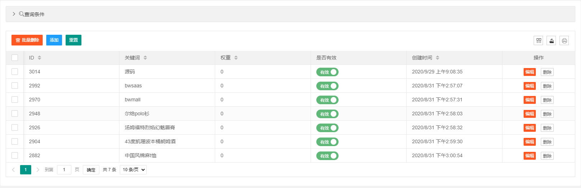Go to next page arrow
This screenshot has width=581, height=188.
38,170
